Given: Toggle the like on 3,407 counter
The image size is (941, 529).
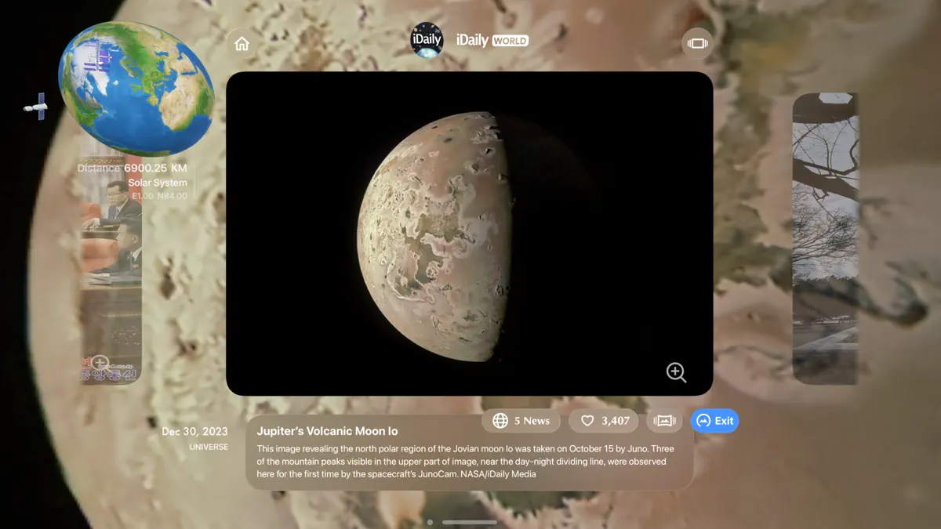Looking at the screenshot, I should 604,421.
